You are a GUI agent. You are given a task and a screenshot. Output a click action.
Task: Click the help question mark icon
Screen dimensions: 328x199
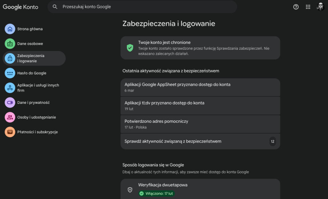(x=296, y=7)
